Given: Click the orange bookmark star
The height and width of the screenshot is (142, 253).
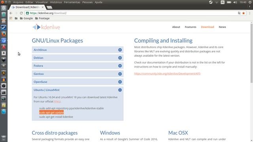Looking at the screenshot, I should pos(244,13).
